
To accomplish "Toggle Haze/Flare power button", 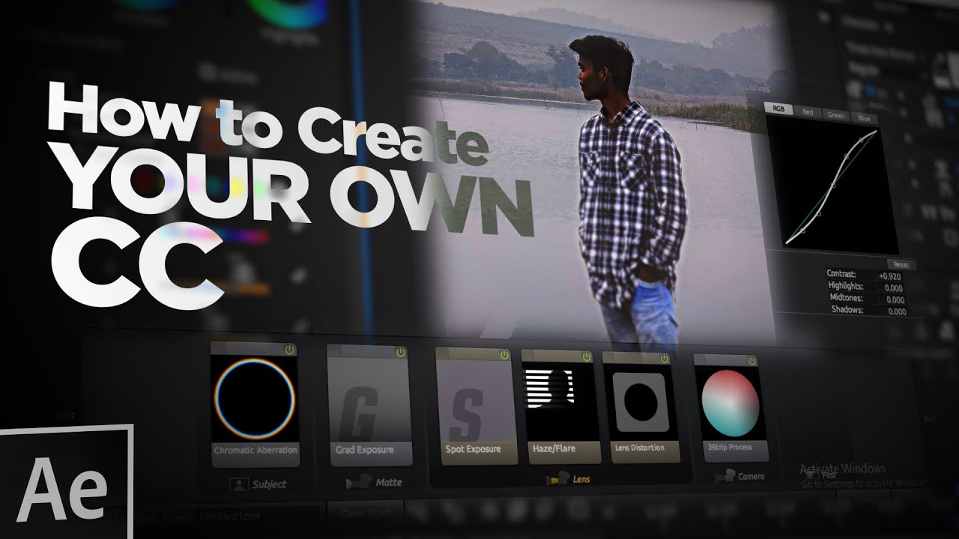I will 586,356.
